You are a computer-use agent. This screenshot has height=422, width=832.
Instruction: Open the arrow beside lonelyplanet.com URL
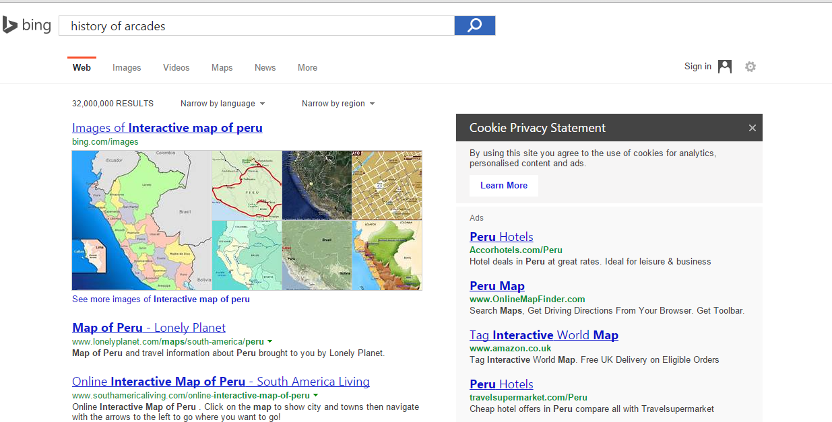pyautogui.click(x=269, y=342)
